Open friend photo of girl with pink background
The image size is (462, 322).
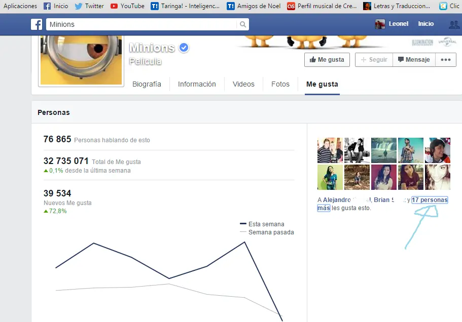[x=383, y=177]
